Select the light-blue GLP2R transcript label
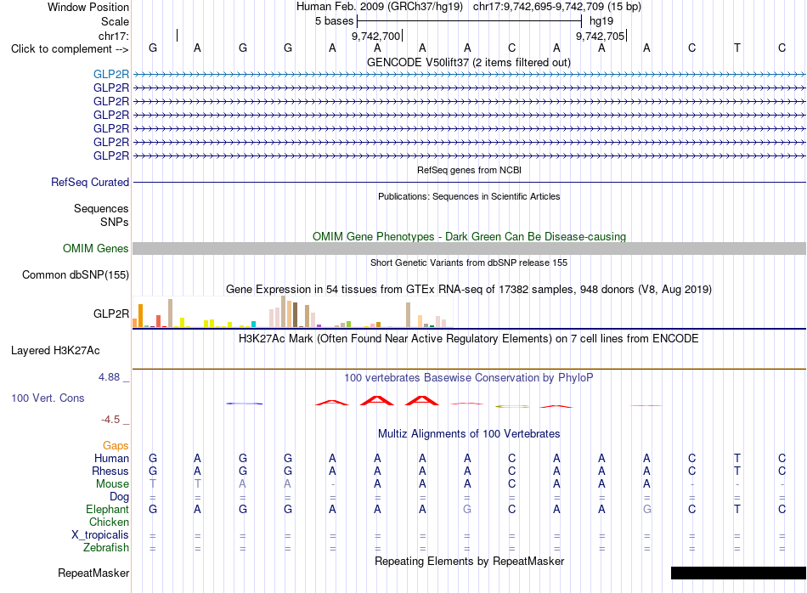Image resolution: width=807 pixels, height=593 pixels. tap(111, 74)
